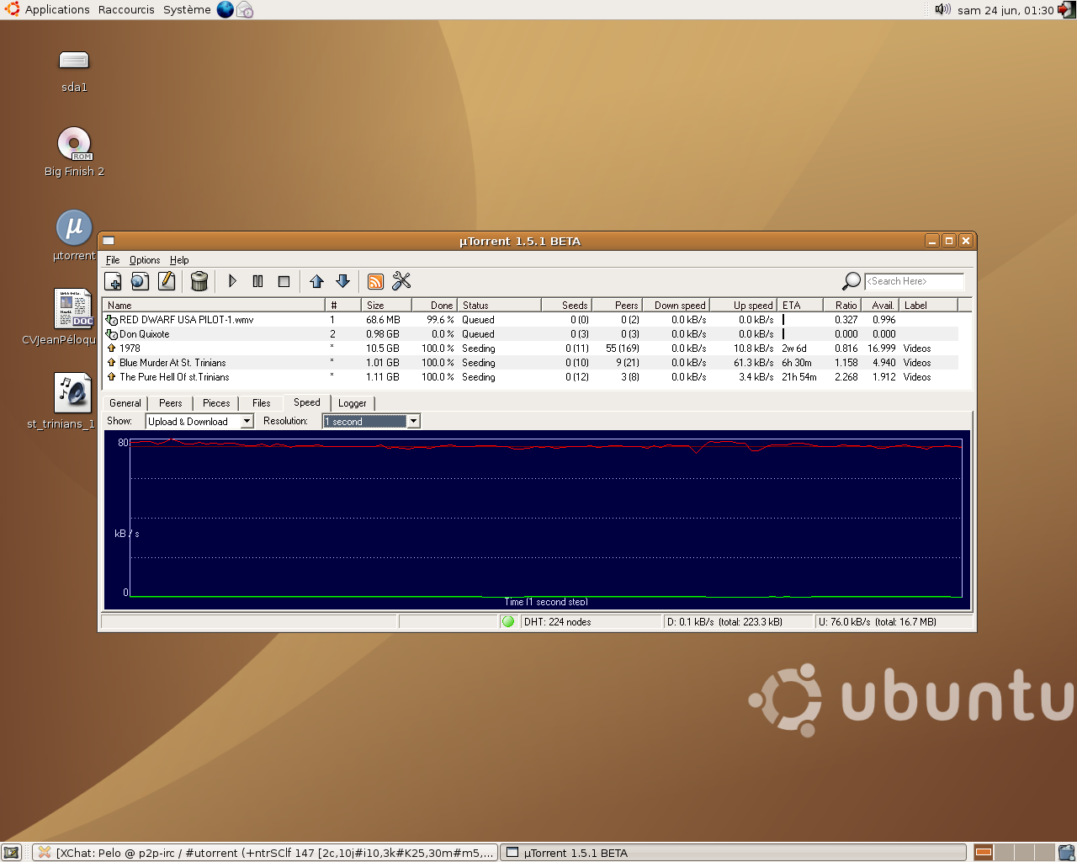Screen dimensions: 1077x862
Task: Sort torrents by Name column header
Action: (214, 306)
